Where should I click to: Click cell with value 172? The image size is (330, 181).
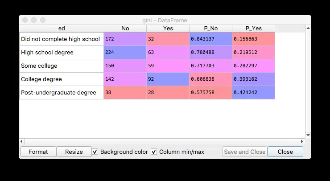tap(125, 39)
